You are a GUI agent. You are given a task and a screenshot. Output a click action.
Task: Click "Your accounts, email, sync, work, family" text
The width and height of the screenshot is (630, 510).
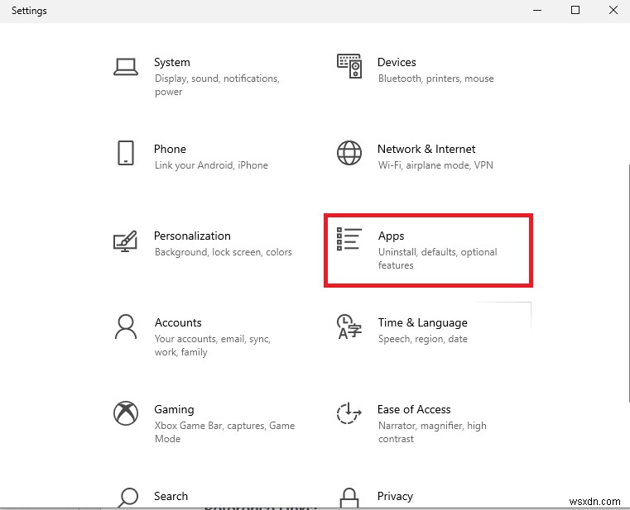coord(213,346)
